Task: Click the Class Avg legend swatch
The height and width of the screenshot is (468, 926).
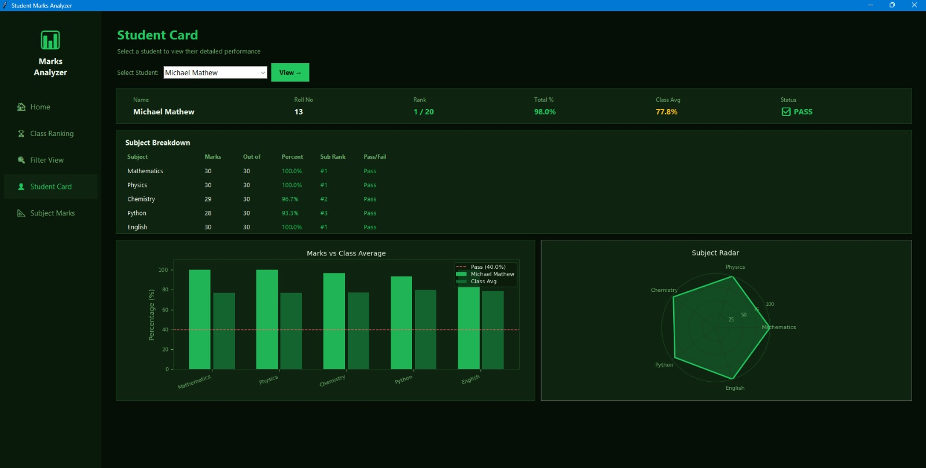Action: (461, 281)
